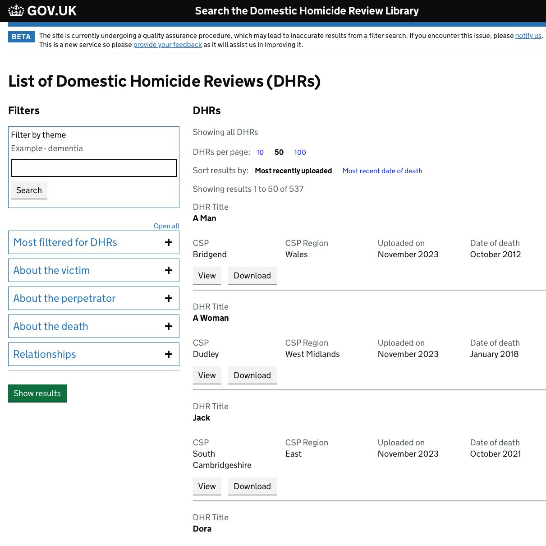
Task: Click plus icon on About the victim
Action: click(x=169, y=270)
